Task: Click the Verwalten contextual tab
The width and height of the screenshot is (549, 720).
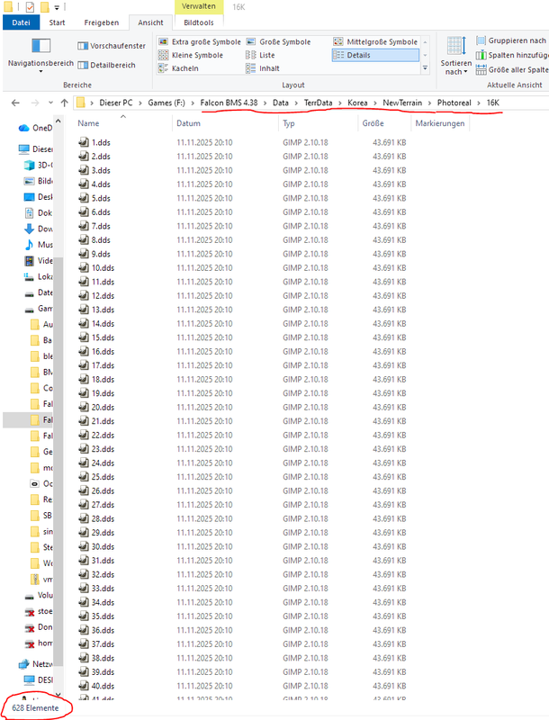Action: (198, 6)
